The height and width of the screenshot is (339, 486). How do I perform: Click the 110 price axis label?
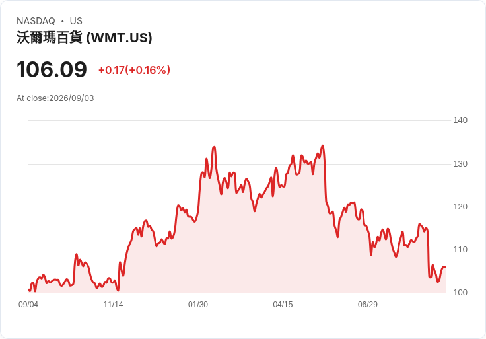460,250
